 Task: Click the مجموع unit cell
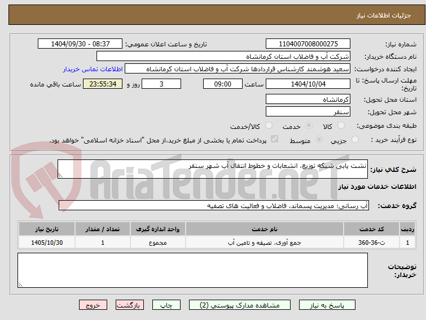point(158,243)
